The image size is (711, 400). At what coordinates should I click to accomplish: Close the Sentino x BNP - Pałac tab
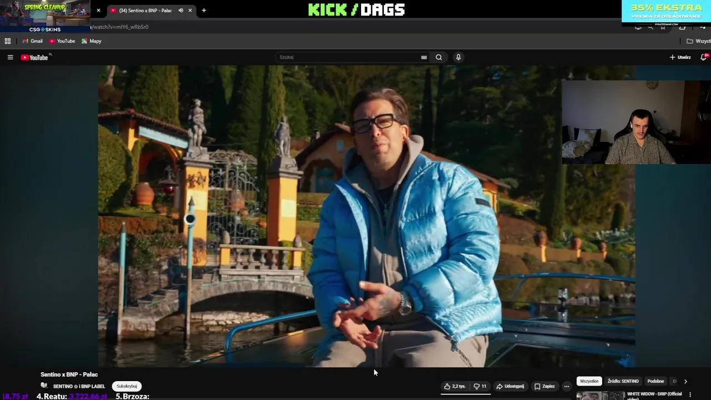pyautogui.click(x=190, y=11)
